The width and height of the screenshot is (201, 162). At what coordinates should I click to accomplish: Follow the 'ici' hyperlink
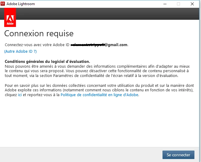(20, 95)
